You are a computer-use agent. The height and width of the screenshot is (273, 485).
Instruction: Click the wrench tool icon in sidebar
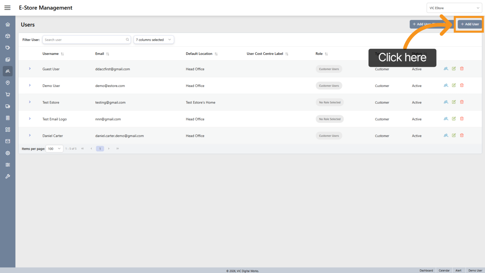[x=8, y=176]
